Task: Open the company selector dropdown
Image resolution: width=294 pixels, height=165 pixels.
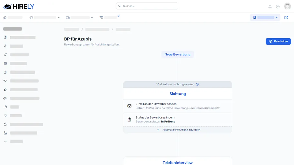Action: 265,17
